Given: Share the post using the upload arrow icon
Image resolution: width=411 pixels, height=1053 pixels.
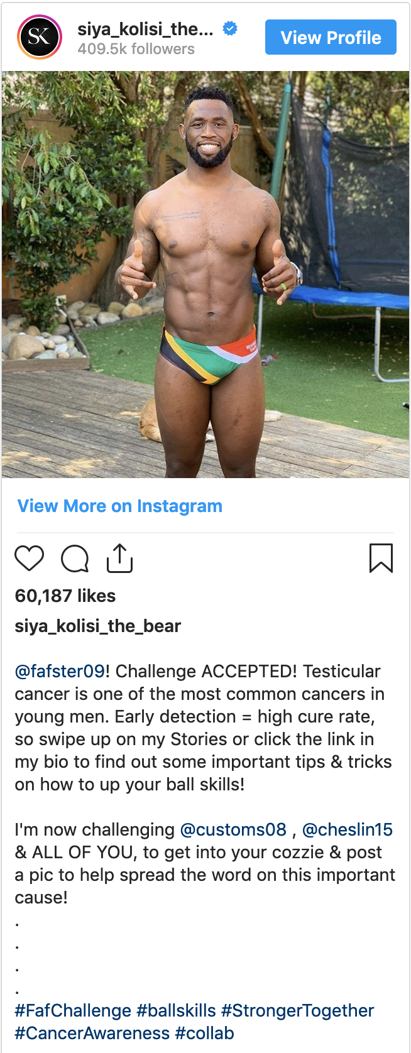Looking at the screenshot, I should point(119,558).
